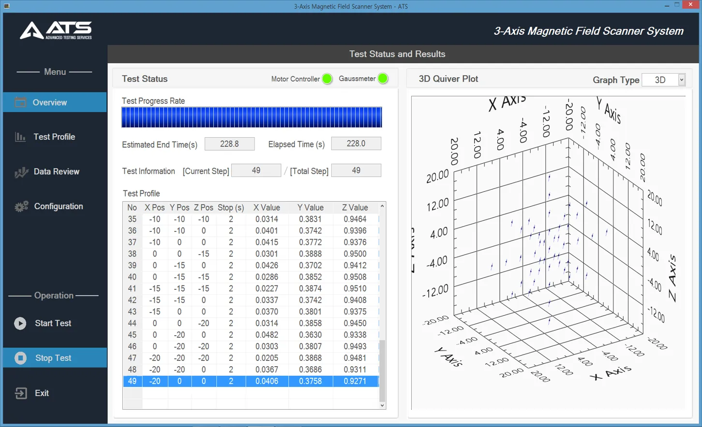Screen dimensions: 702x427
Task: Click the Exit door icon
Action: point(21,393)
